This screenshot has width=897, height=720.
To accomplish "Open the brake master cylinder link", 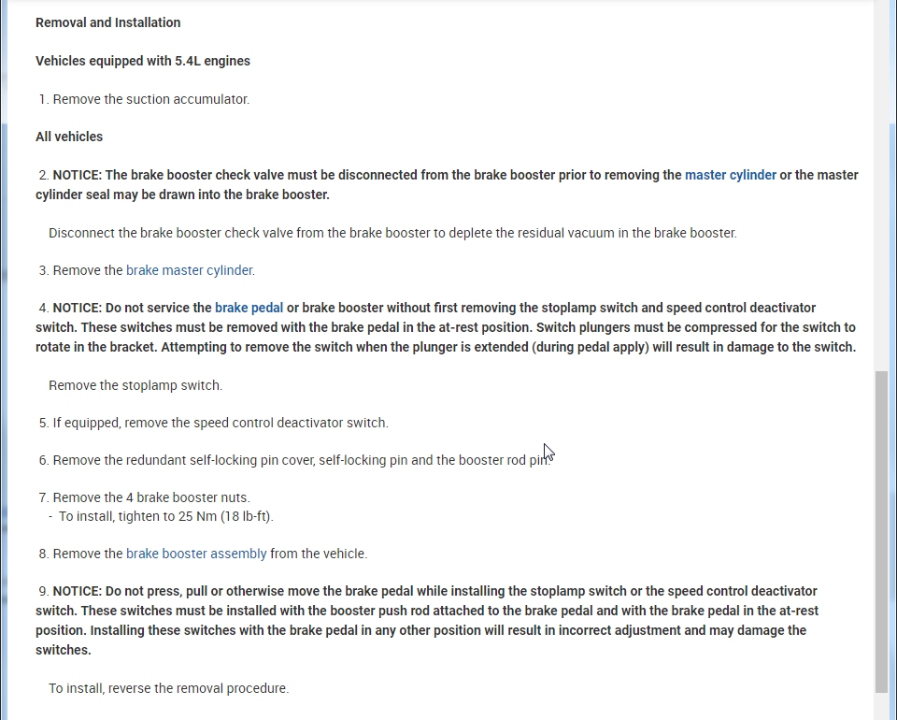I will [189, 270].
